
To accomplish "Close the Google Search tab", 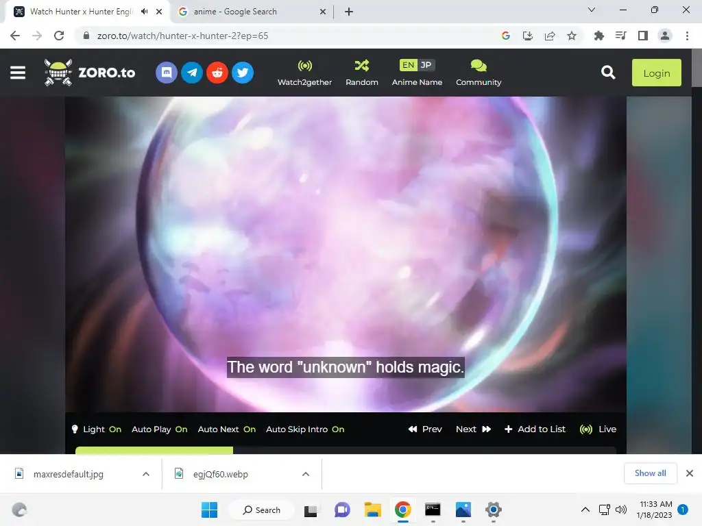I will tap(323, 12).
